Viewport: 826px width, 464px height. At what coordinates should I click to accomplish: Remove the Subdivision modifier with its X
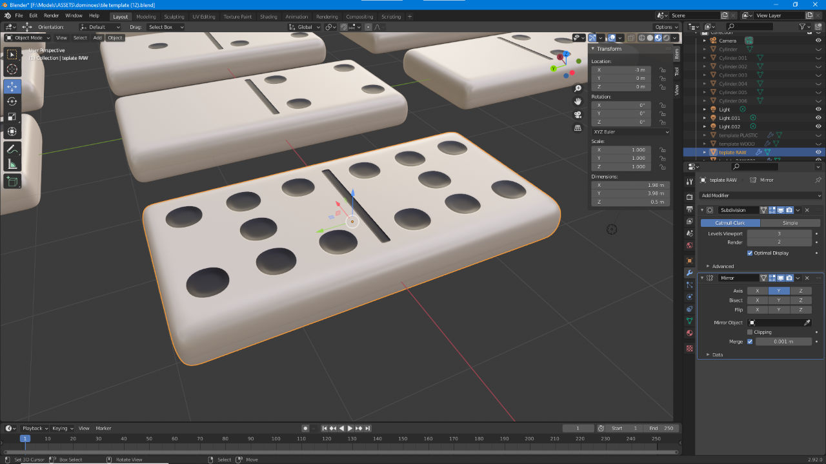pos(807,210)
